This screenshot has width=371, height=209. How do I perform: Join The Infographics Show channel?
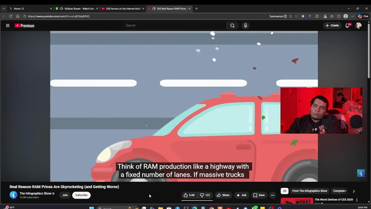click(65, 195)
